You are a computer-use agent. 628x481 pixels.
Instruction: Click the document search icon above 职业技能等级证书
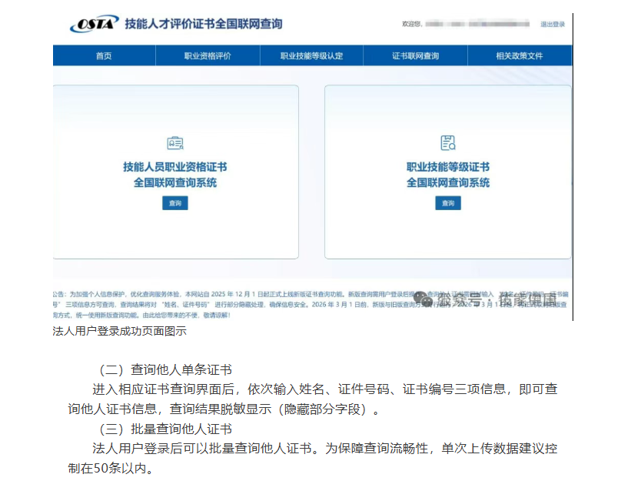[448, 142]
